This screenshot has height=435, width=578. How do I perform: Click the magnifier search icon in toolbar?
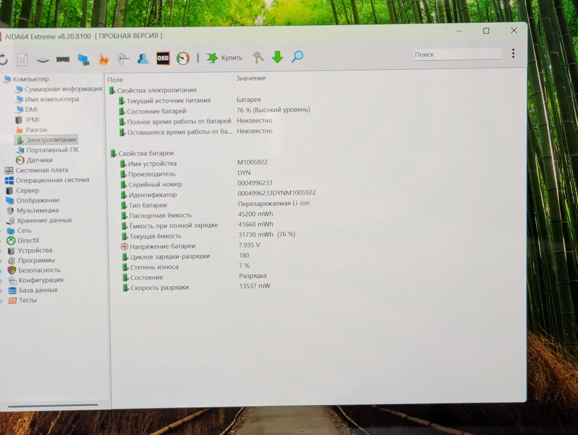[297, 57]
